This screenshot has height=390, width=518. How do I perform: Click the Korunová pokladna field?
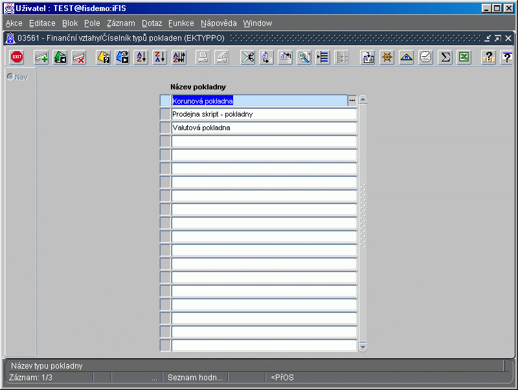point(260,101)
